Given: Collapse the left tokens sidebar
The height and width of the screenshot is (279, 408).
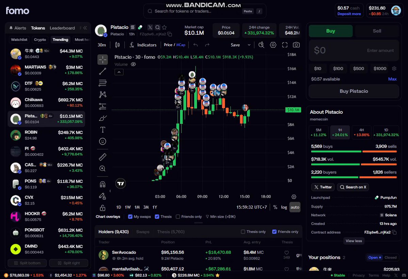Looking at the screenshot, I should point(85,28).
